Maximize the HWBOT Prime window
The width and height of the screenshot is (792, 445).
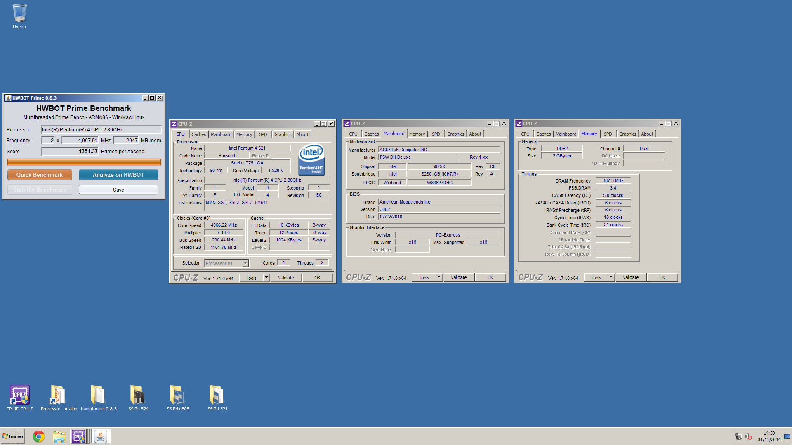[152, 98]
